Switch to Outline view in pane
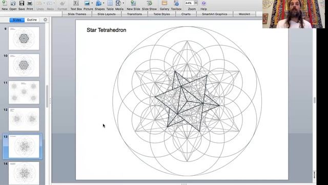328x185 pixels. (x=32, y=20)
